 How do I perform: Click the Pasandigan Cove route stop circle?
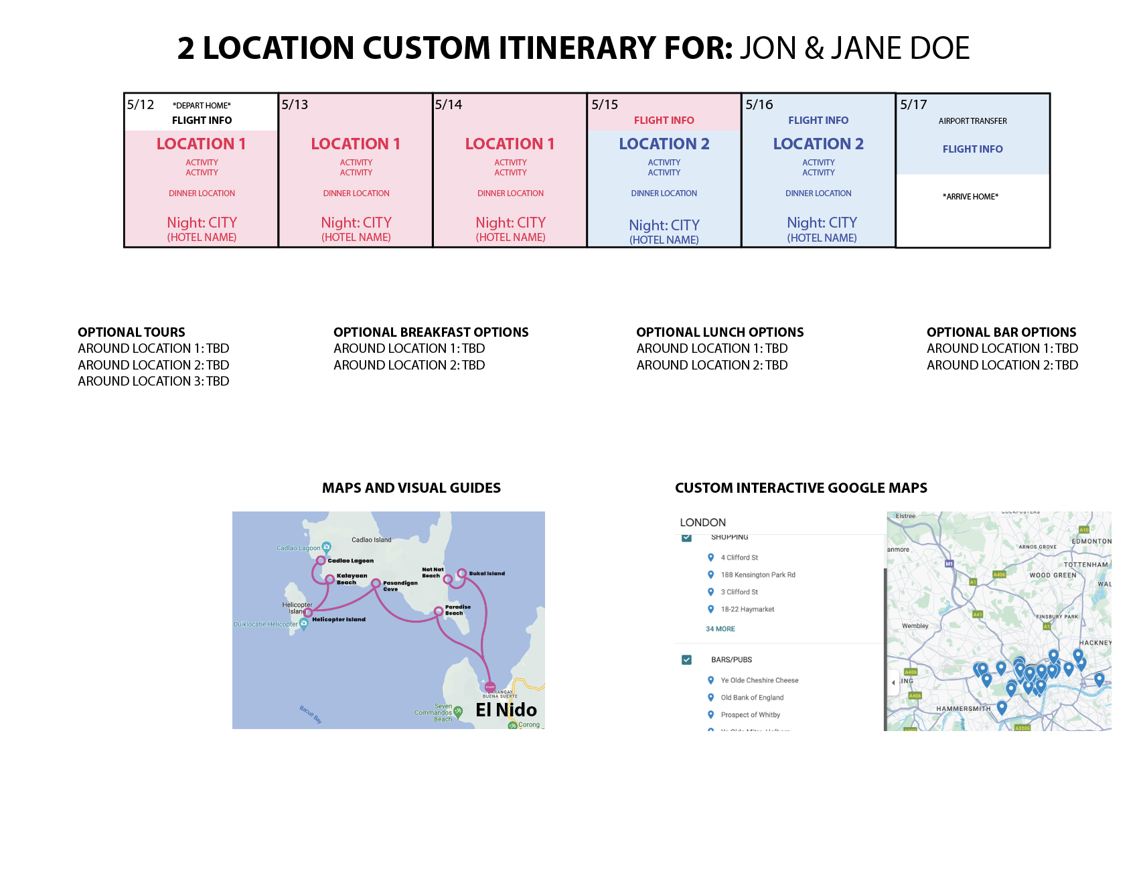[376, 583]
